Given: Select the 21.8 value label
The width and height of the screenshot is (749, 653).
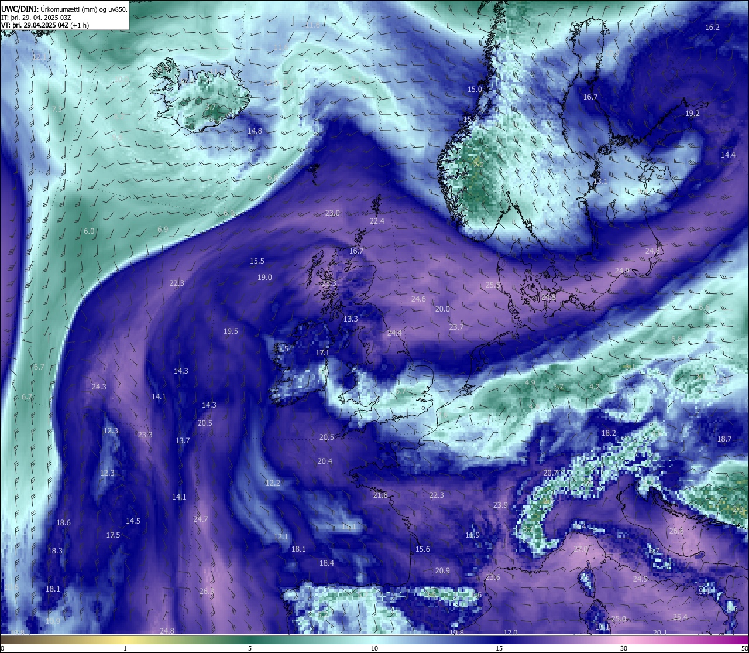Looking at the screenshot, I should pos(380,495).
